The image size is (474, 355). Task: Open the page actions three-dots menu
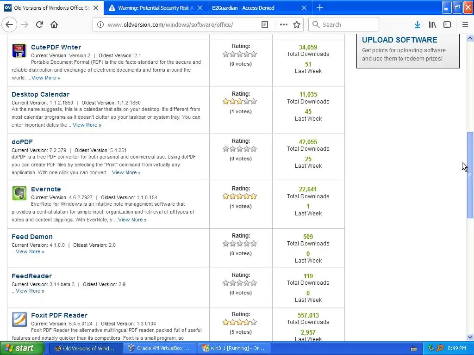[283, 25]
